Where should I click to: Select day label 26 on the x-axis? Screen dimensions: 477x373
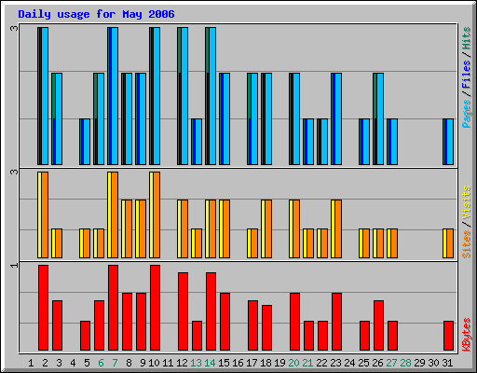pos(377,363)
